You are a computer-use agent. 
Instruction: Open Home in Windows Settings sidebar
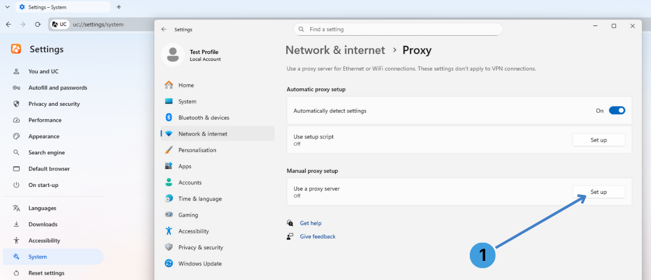click(218, 85)
